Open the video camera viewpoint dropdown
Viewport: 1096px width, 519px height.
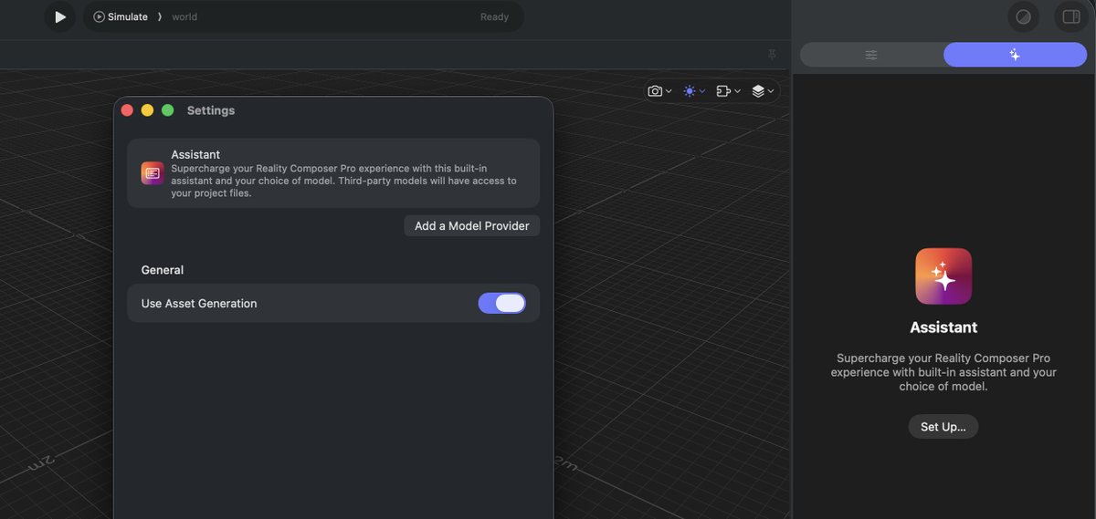[x=728, y=91]
